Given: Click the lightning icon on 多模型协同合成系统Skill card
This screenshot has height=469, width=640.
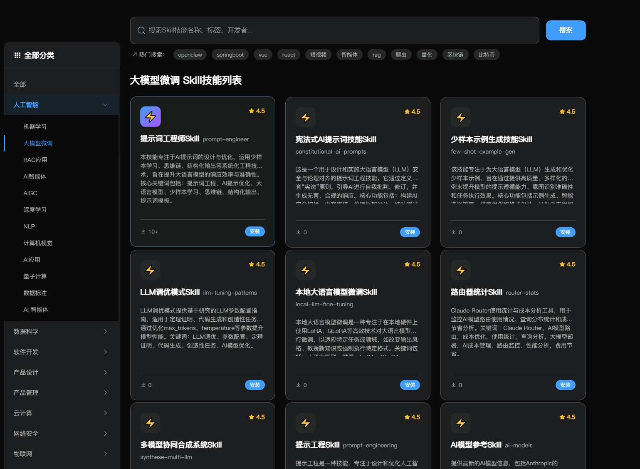Looking at the screenshot, I should (x=150, y=422).
